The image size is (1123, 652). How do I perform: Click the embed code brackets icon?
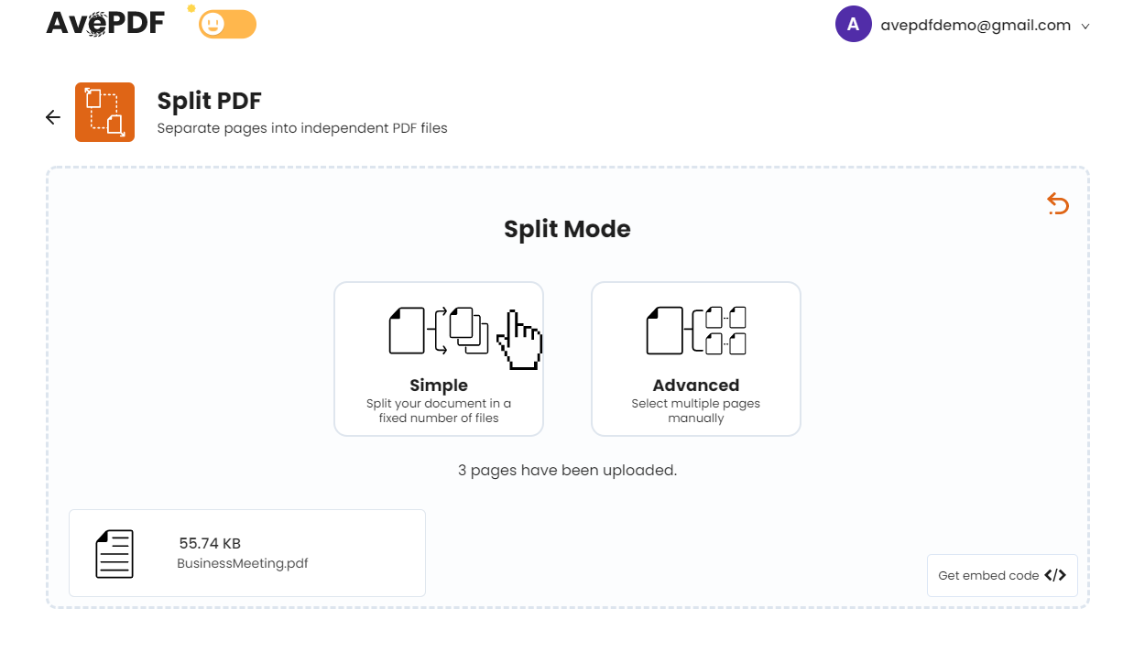pyautogui.click(x=1055, y=576)
